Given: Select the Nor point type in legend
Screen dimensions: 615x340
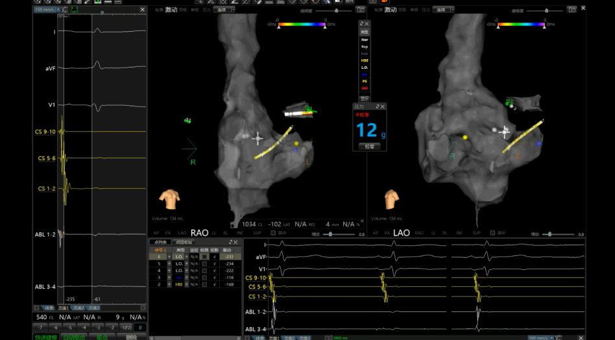Looking at the screenshot, I should pyautogui.click(x=365, y=40).
